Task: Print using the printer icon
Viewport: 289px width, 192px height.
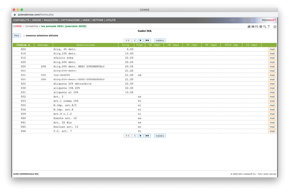Action: 260,27
